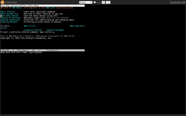Image resolution: width=186 pixels, height=116 pixels.
Task: Open the Tools menu
Action: click(31, 6)
